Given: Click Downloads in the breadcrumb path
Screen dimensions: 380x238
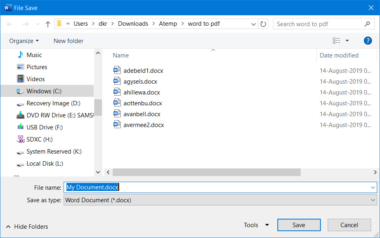Looking at the screenshot, I should pyautogui.click(x=133, y=24).
